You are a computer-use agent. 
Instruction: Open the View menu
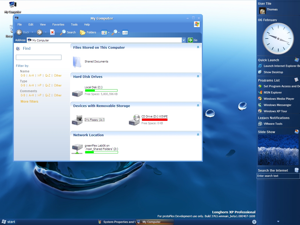[43, 24]
